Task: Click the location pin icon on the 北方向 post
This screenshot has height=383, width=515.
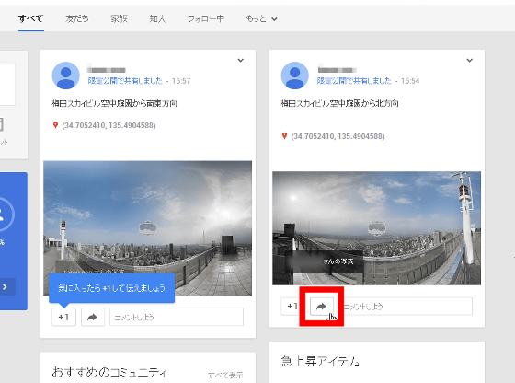Action: [x=284, y=135]
